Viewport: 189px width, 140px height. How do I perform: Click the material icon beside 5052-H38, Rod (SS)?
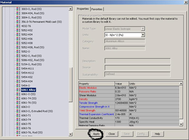click(x=18, y=47)
